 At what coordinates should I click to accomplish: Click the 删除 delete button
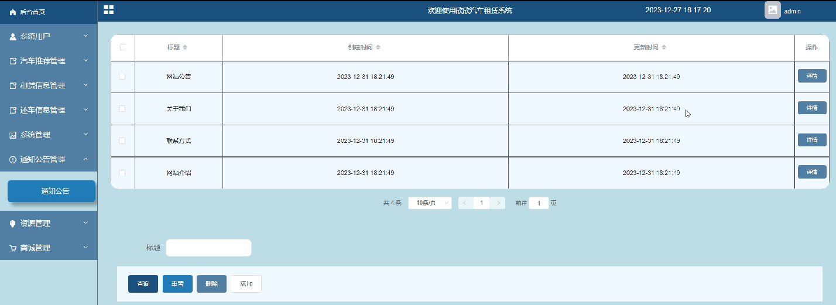click(211, 284)
